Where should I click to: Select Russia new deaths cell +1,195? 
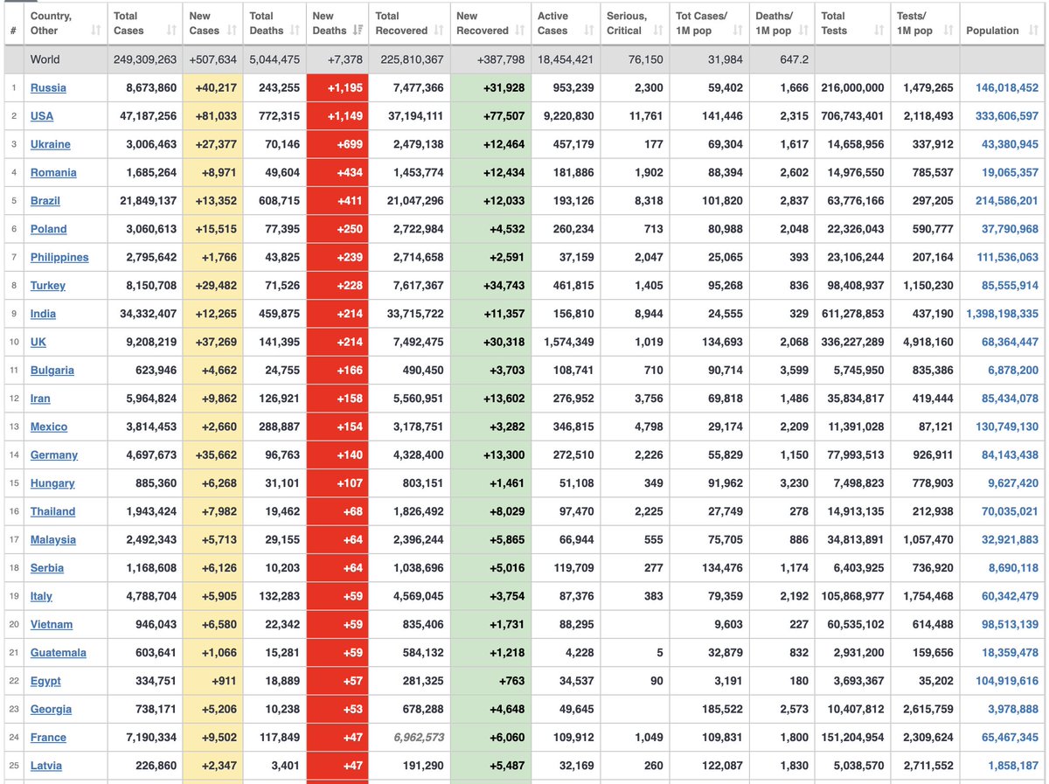click(337, 88)
